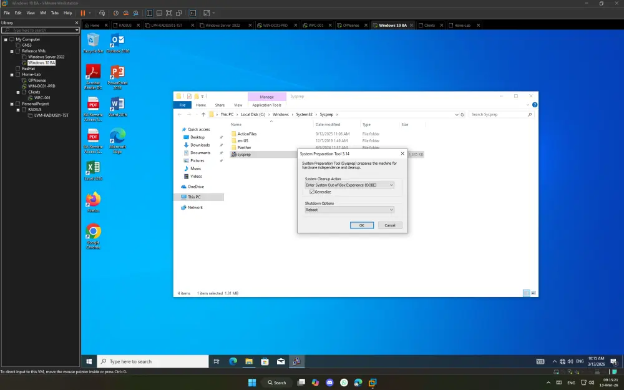Screen dimensions: 624x390
Task: Open WhatsApp from the host taskbar
Action: tap(344, 383)
